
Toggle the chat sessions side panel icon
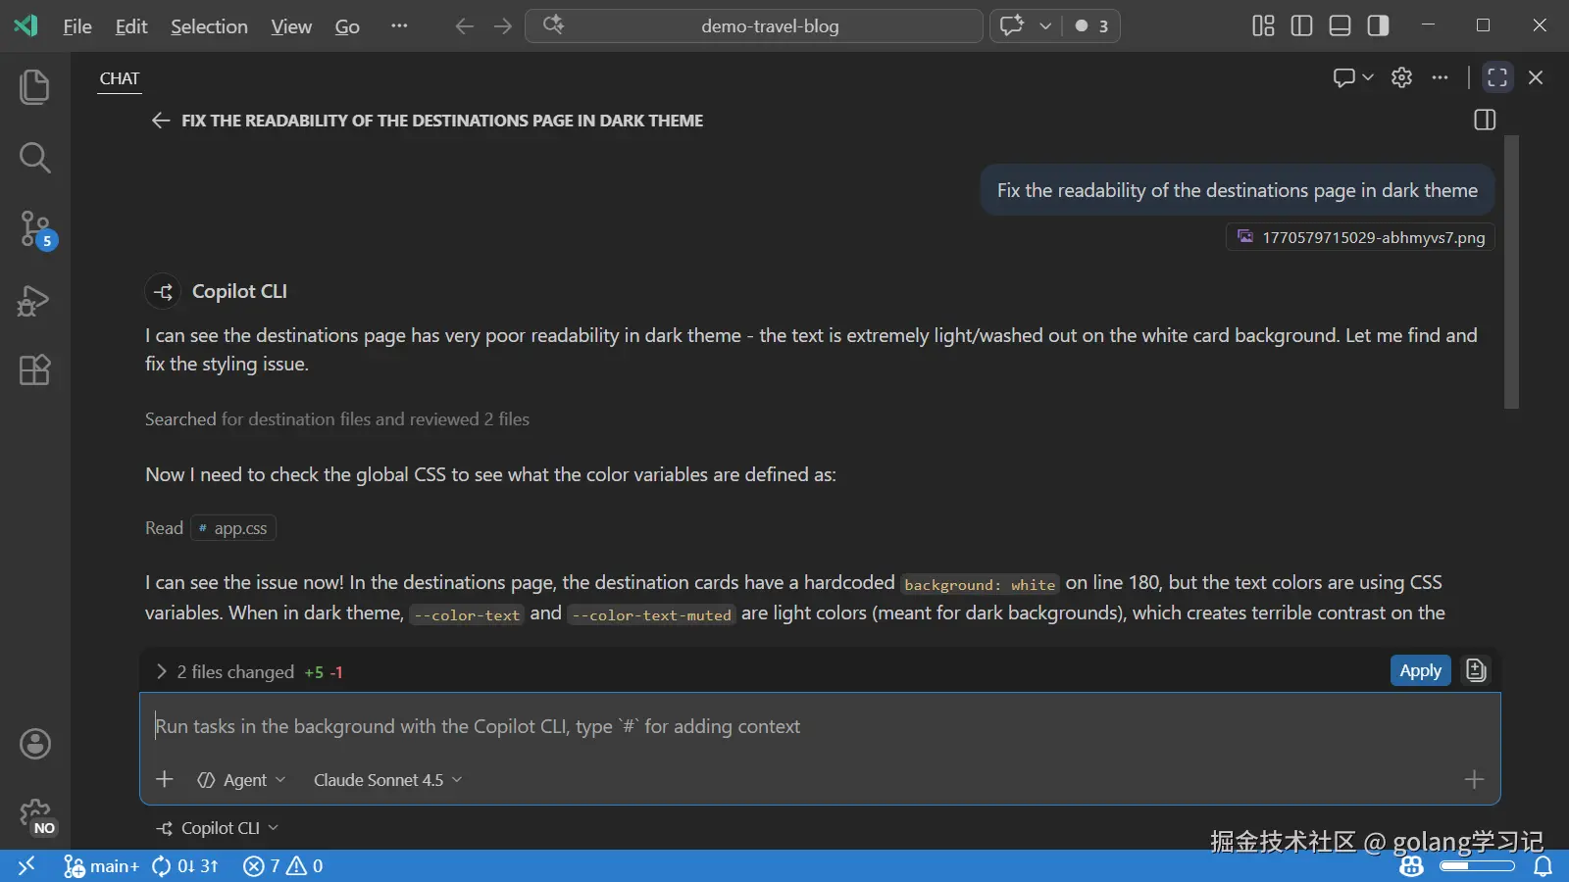(1485, 120)
